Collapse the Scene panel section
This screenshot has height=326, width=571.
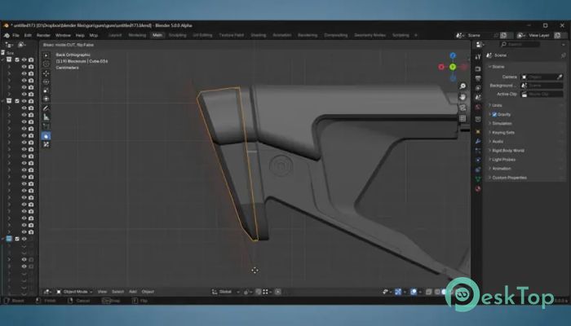pyautogui.click(x=497, y=67)
